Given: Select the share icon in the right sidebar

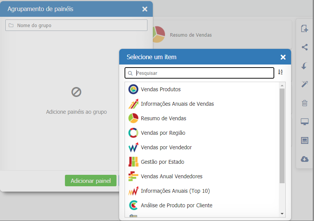Looking at the screenshot, I should tap(304, 47).
